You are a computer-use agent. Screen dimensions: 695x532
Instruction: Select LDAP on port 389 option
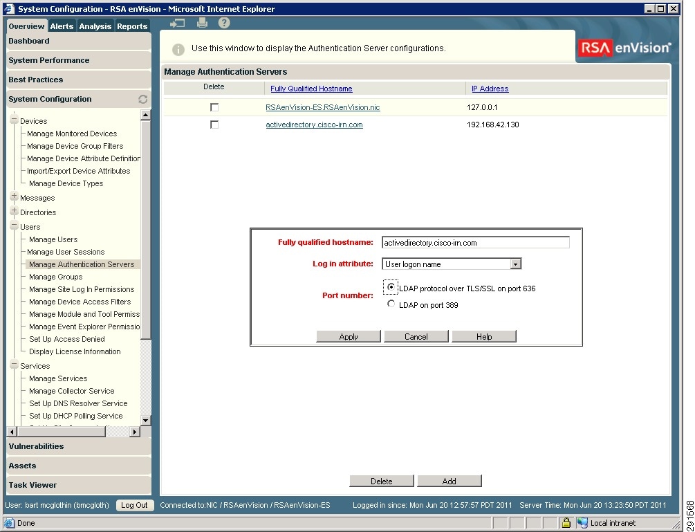pos(391,304)
